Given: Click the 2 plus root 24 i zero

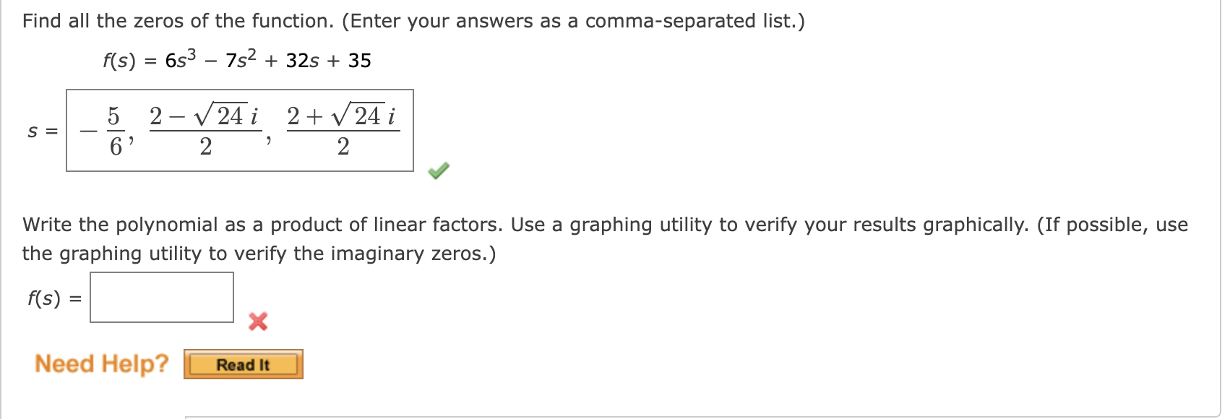Looking at the screenshot, I should pyautogui.click(x=343, y=131).
